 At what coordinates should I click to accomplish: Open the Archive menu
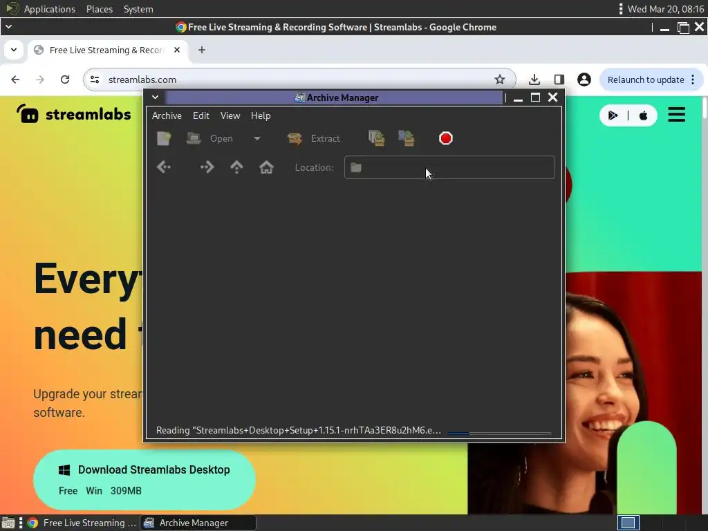(167, 115)
